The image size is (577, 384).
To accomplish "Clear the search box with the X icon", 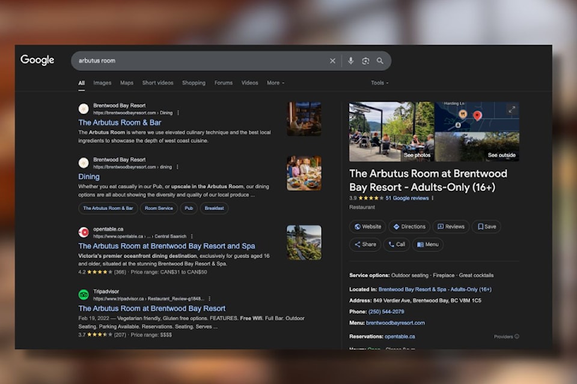I will pyautogui.click(x=332, y=61).
